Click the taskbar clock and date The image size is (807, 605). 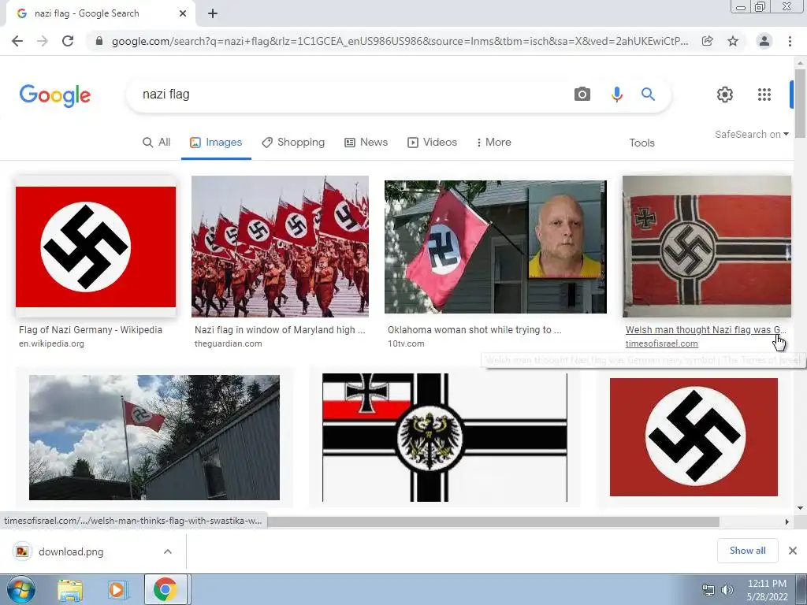[767, 590]
